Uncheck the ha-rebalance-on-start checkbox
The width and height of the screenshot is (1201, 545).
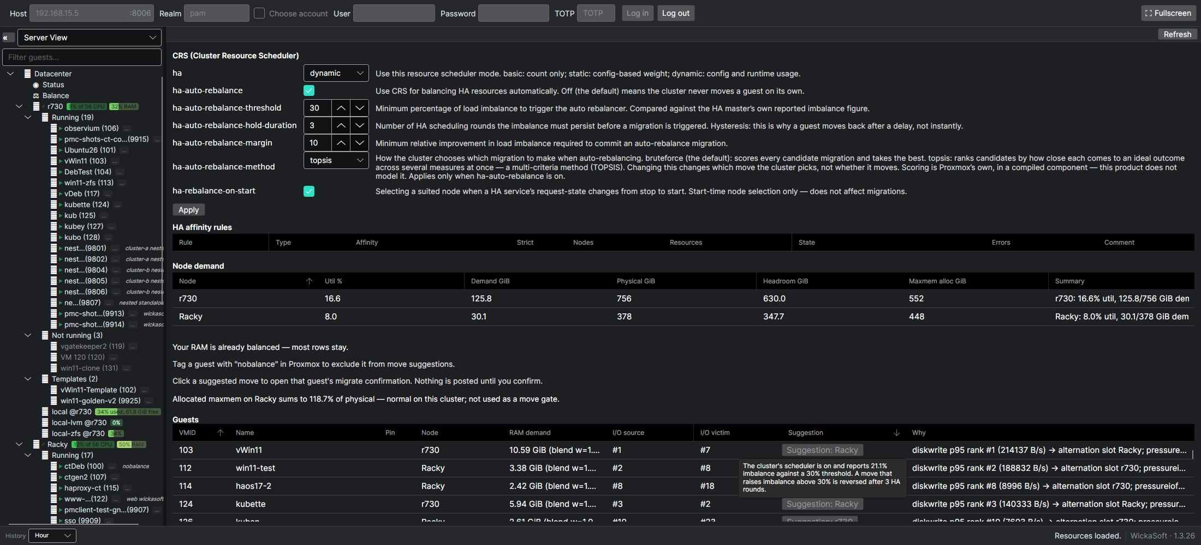click(x=309, y=191)
